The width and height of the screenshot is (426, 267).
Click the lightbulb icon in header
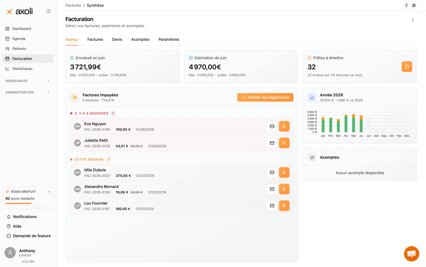(x=406, y=5)
